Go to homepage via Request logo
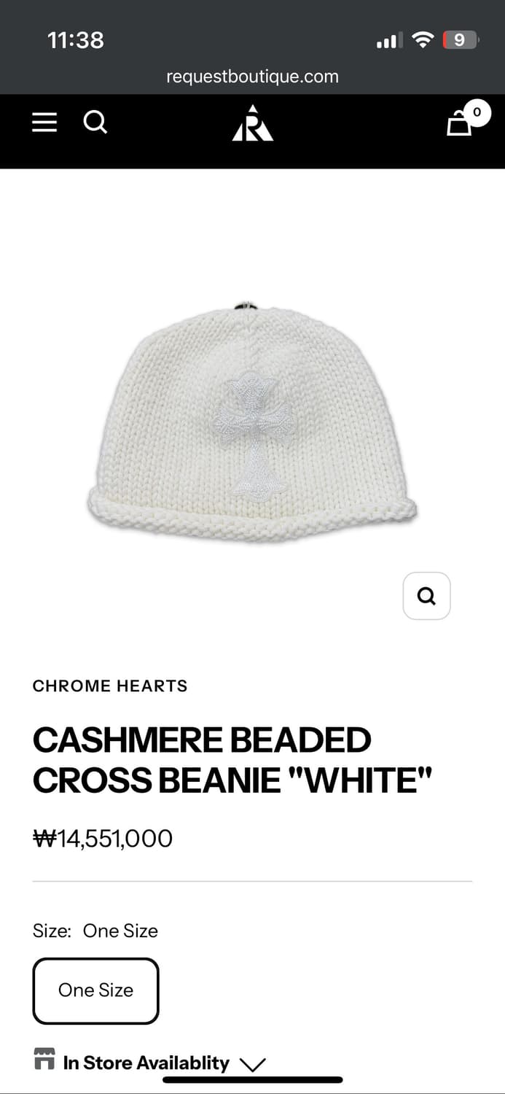This screenshot has width=505, height=1094. (253, 123)
